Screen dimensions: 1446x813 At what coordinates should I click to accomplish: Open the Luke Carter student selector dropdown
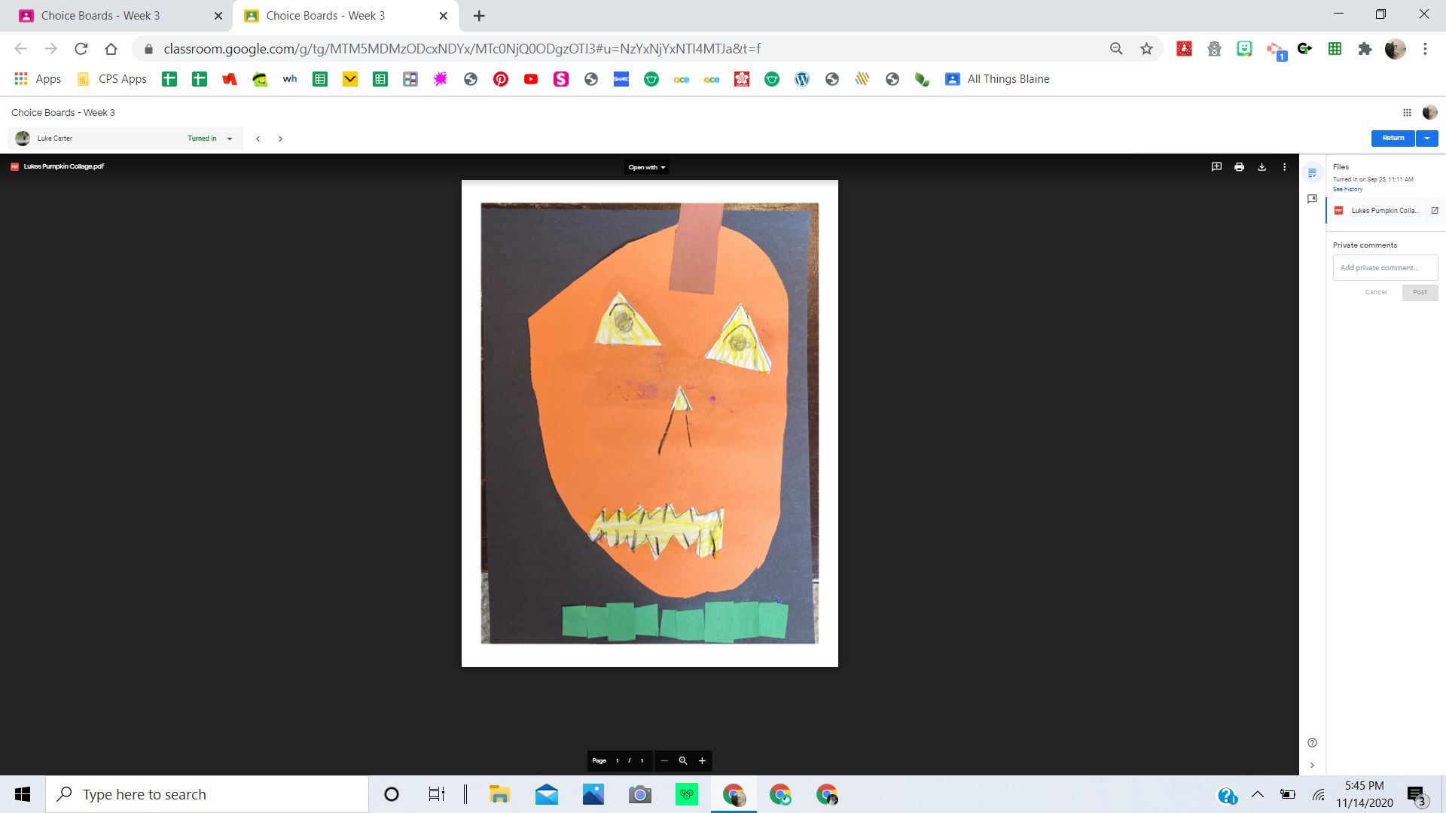[x=230, y=139]
